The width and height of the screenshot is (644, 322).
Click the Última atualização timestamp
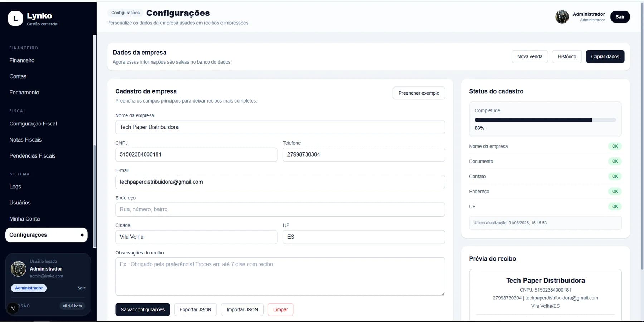[510, 223]
